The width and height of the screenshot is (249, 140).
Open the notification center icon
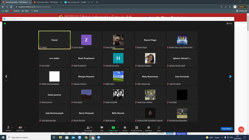tap(245, 137)
